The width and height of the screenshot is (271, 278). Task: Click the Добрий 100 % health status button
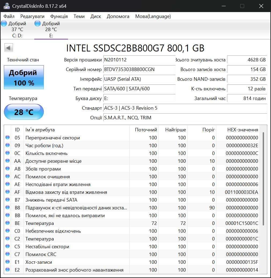24,77
